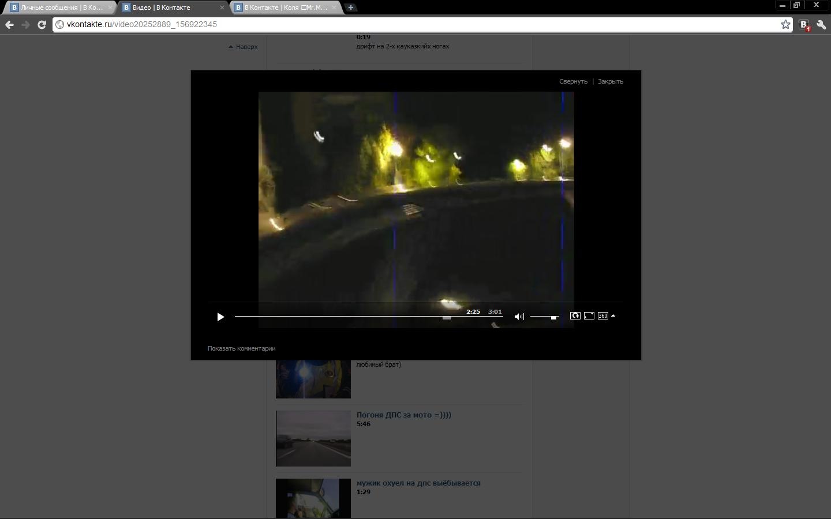The height and width of the screenshot is (519, 831).
Task: Click Свернуть to minimize the video
Action: coord(573,81)
